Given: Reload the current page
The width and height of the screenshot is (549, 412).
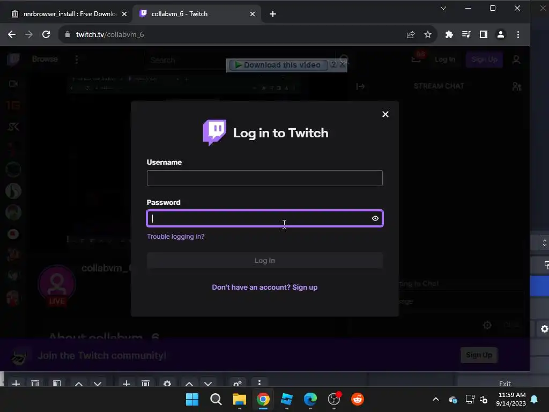Looking at the screenshot, I should [46, 34].
